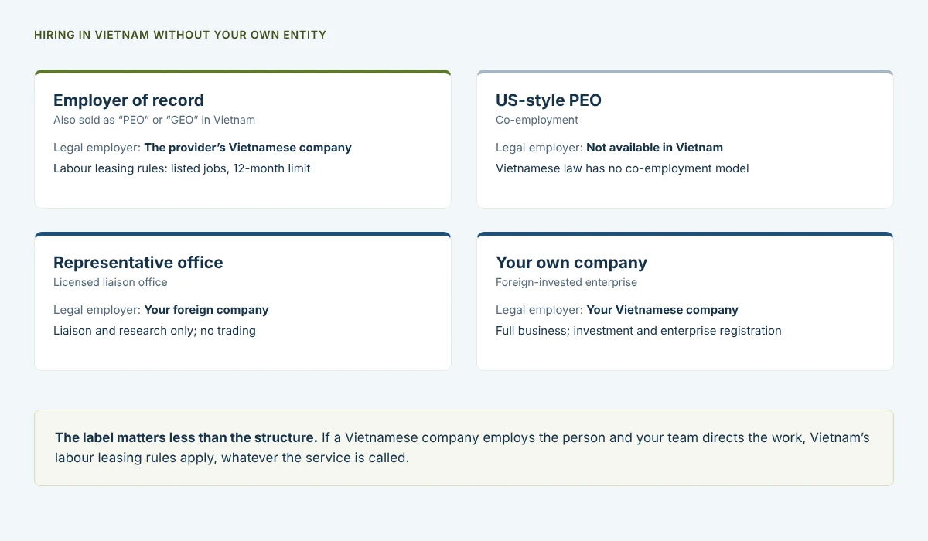928x541 pixels.
Task: Click the page title 'Hiring in Vietnam without your own entity'
Action: [180, 35]
